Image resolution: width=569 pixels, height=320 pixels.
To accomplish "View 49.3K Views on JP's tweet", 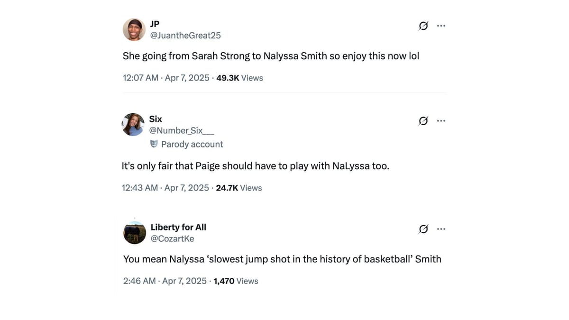I will coord(239,78).
